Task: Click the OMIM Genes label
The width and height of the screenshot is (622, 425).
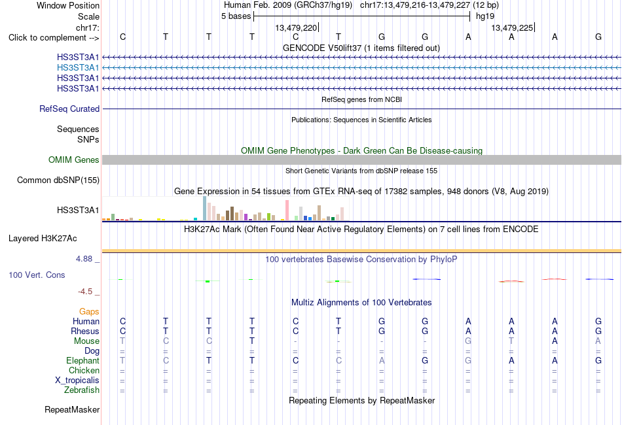Action: pos(73,160)
